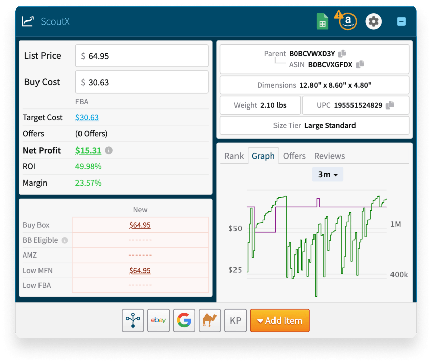
Task: Click the variations tree icon
Action: coord(133,320)
